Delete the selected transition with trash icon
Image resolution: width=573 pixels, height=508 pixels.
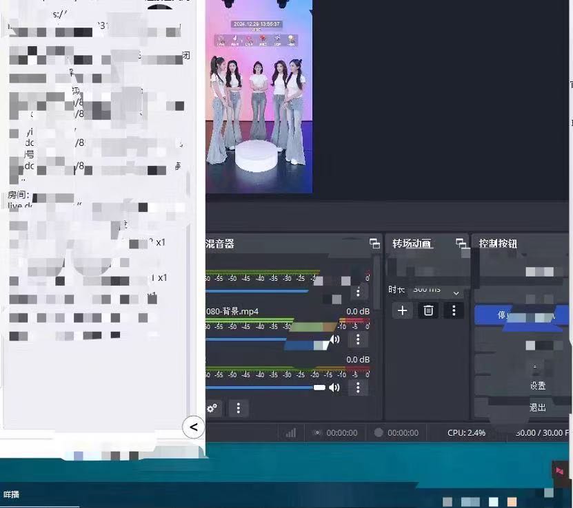[x=428, y=310]
